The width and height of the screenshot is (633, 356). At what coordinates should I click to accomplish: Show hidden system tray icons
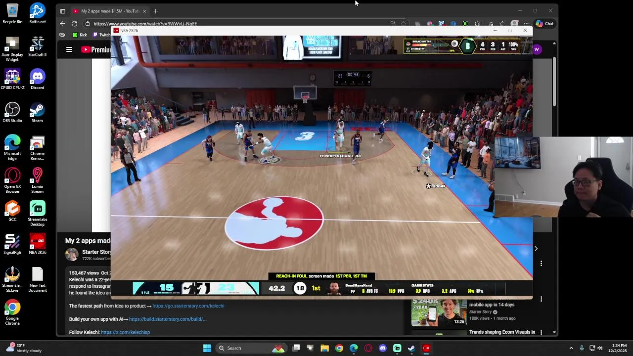571,348
